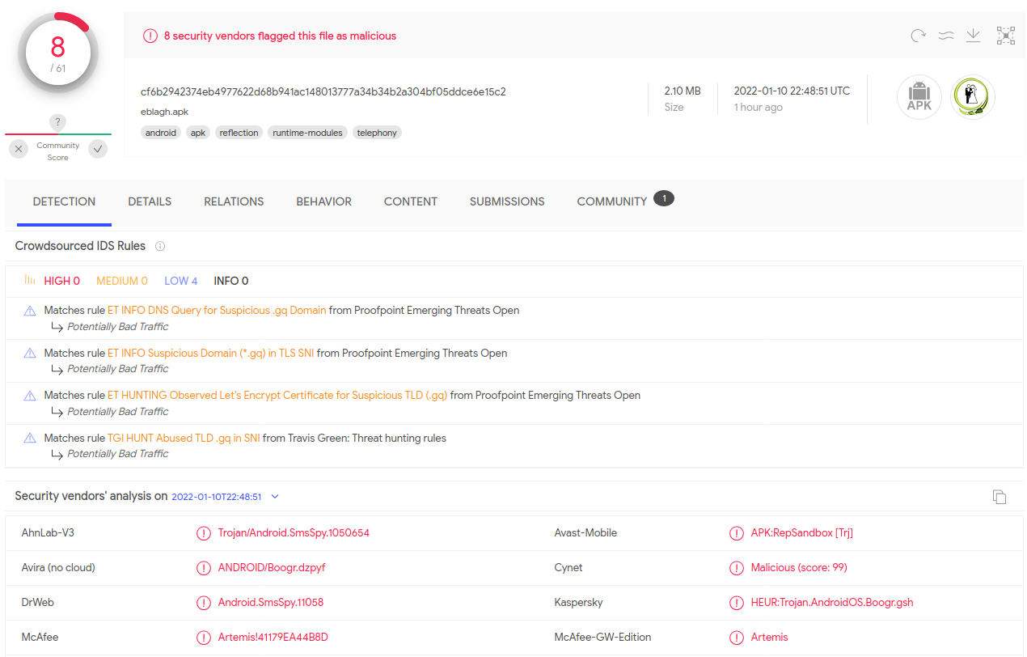Switch to the SUBMISSIONS tab

507,201
